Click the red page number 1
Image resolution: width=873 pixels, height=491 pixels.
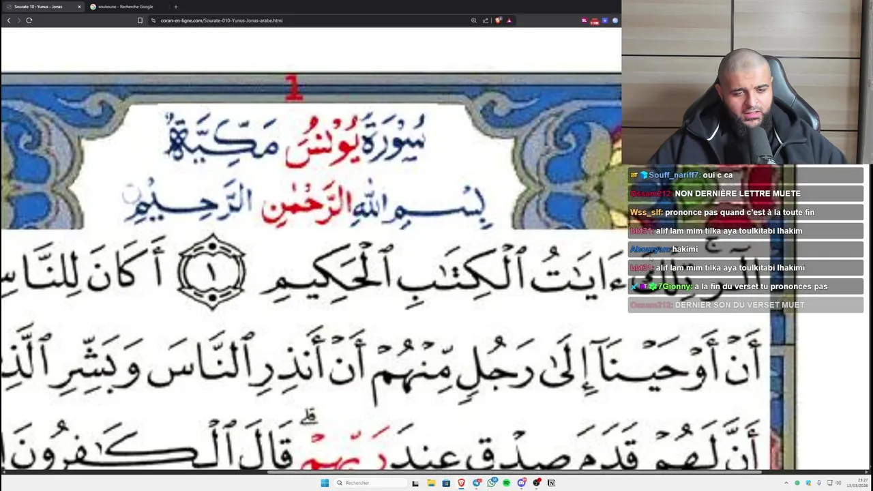tap(294, 88)
